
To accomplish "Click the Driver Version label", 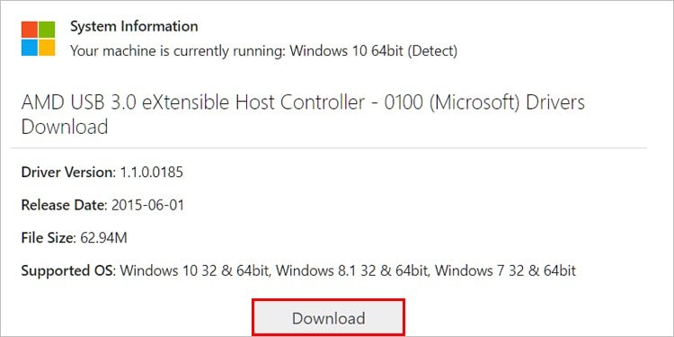I will [68, 173].
